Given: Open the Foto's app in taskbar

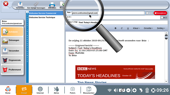Looking at the screenshot, I should point(72,90).
